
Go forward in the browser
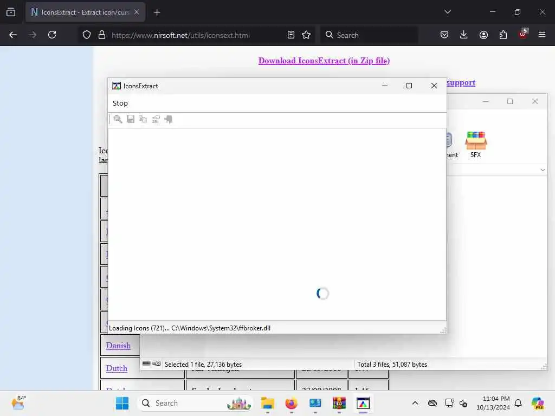pyautogui.click(x=33, y=35)
